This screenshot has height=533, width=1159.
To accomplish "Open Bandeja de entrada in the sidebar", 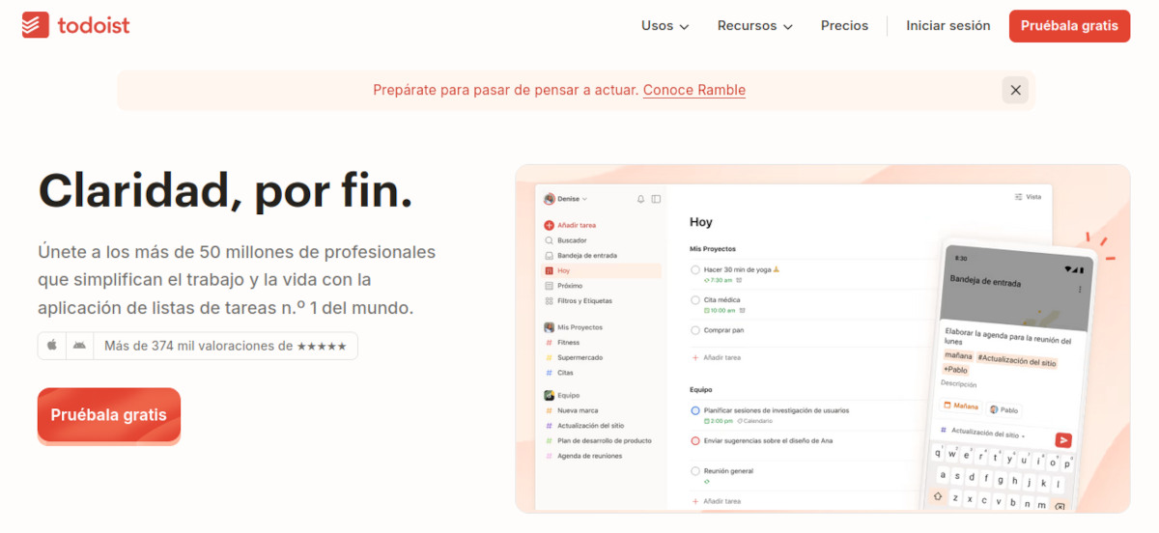I will point(580,256).
